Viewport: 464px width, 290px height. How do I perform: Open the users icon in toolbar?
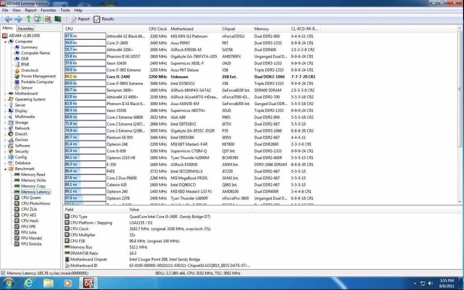[x=48, y=19]
